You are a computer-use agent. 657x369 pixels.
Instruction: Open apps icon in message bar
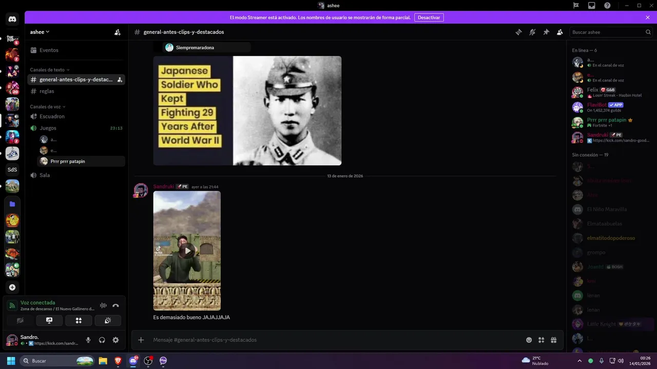(542, 340)
